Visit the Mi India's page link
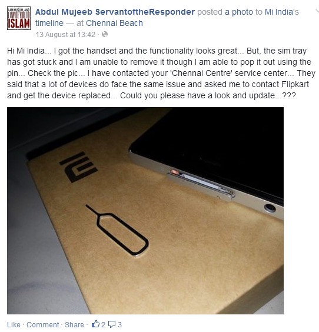Screen dimensions: 319x332 click(282, 12)
